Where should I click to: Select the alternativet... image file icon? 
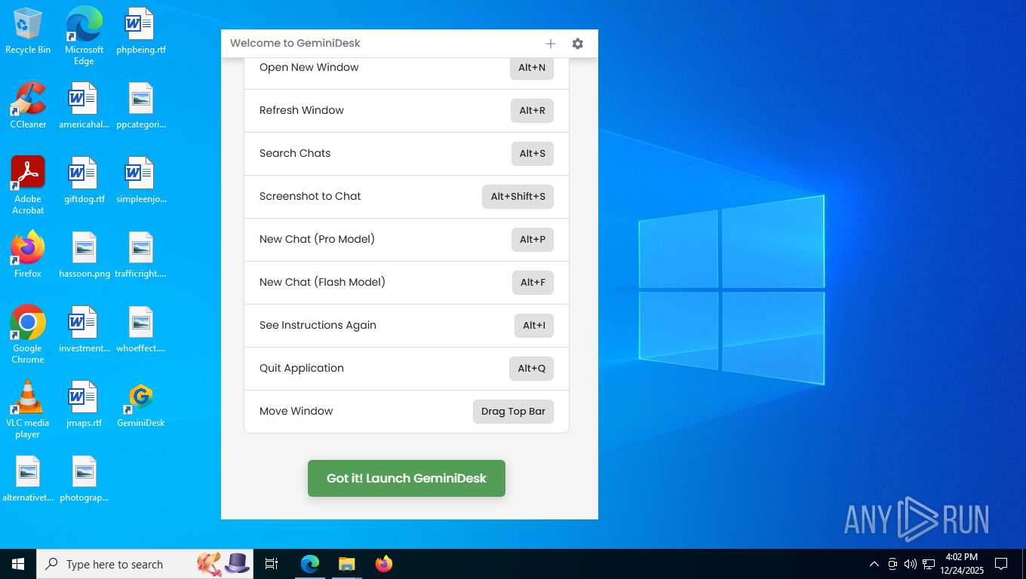point(28,479)
